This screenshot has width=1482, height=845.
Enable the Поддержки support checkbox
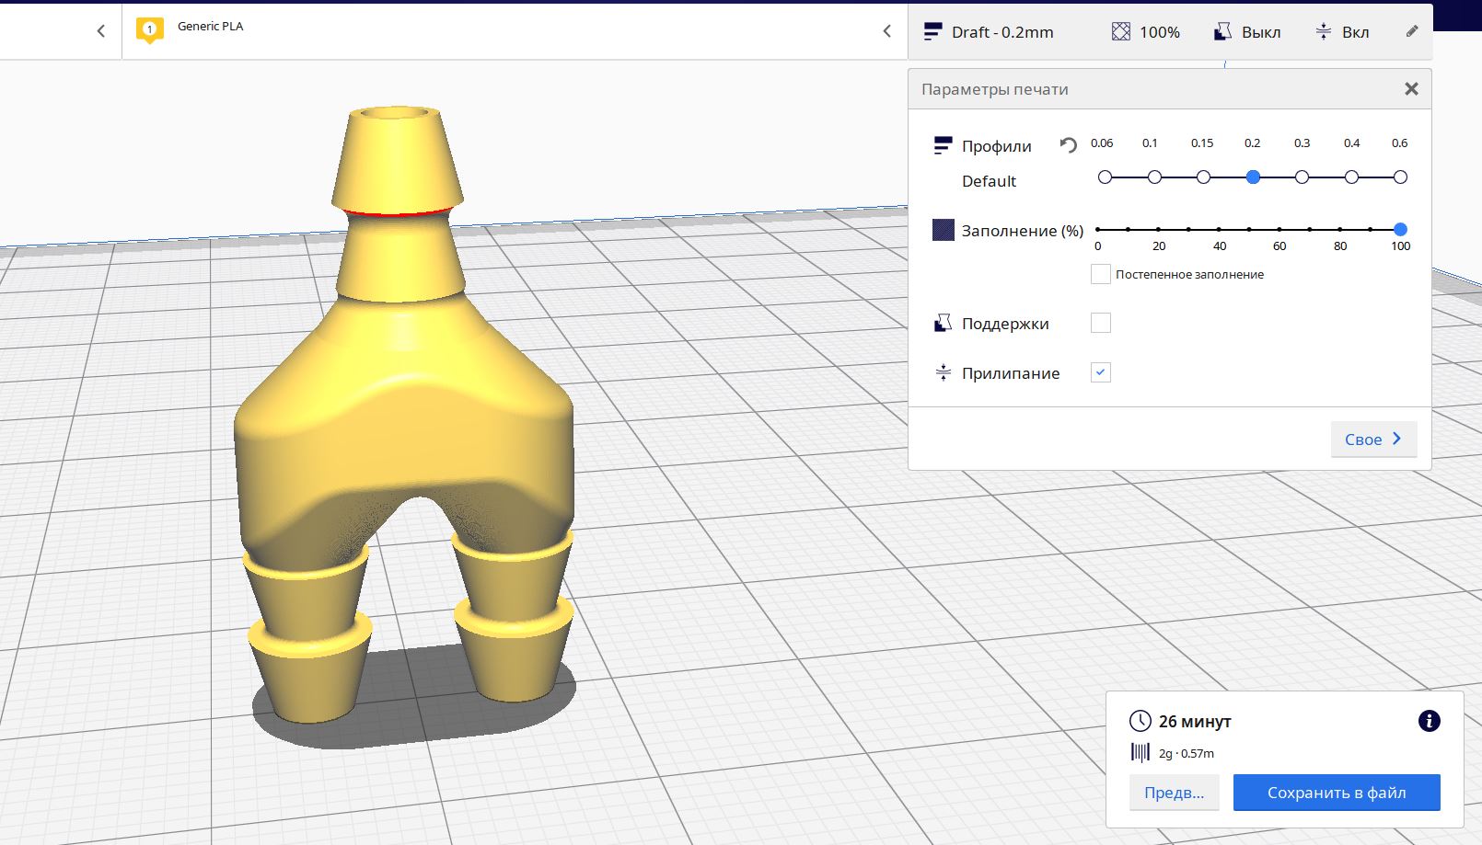click(1100, 323)
